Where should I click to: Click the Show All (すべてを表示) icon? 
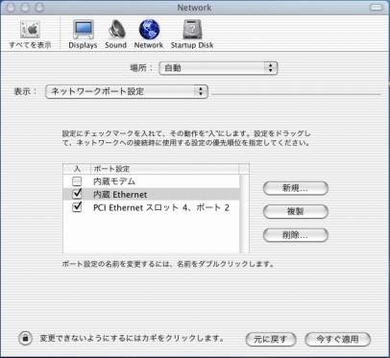30,35
